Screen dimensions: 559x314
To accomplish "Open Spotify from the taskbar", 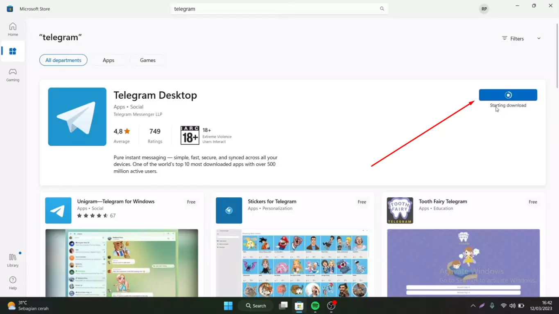I will click(x=315, y=306).
